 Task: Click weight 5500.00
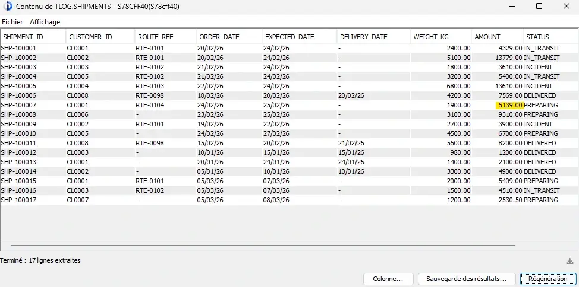pos(458,143)
